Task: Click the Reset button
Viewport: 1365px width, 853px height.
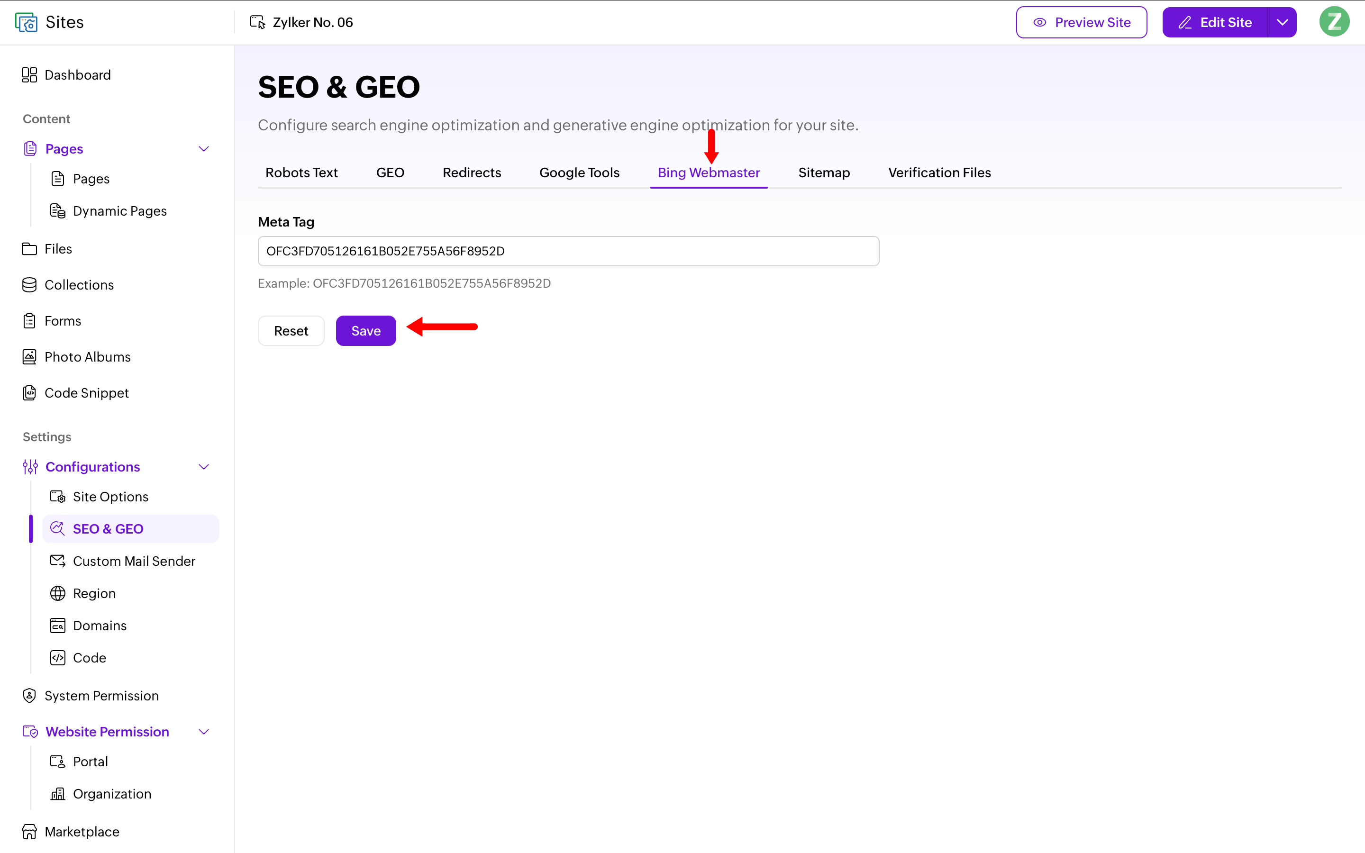Action: [x=291, y=331]
